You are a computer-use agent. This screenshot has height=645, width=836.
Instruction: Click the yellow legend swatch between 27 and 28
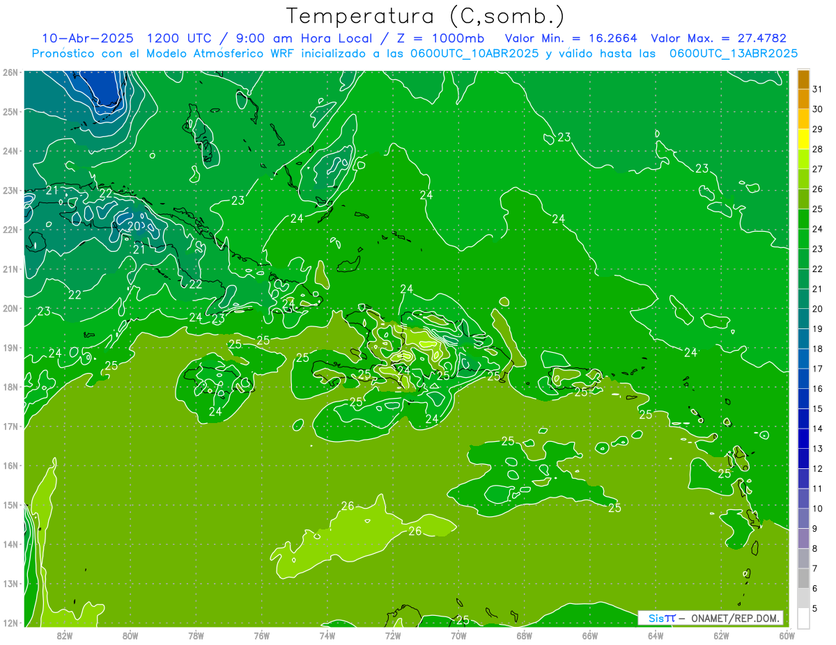point(803,159)
